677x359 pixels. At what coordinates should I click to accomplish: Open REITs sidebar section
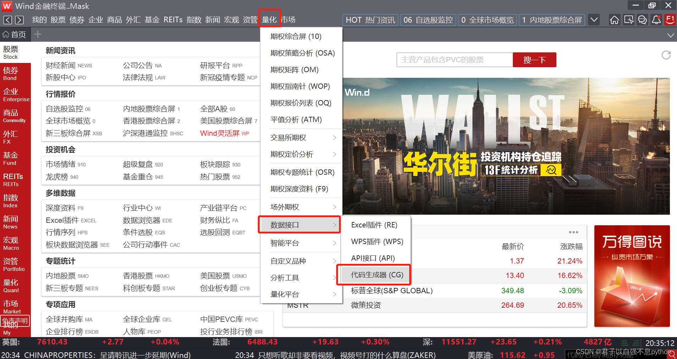[15, 180]
